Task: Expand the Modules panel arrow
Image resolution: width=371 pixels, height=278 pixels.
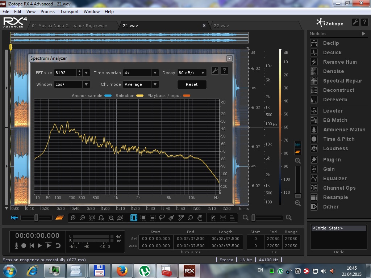Action: pyautogui.click(x=363, y=34)
